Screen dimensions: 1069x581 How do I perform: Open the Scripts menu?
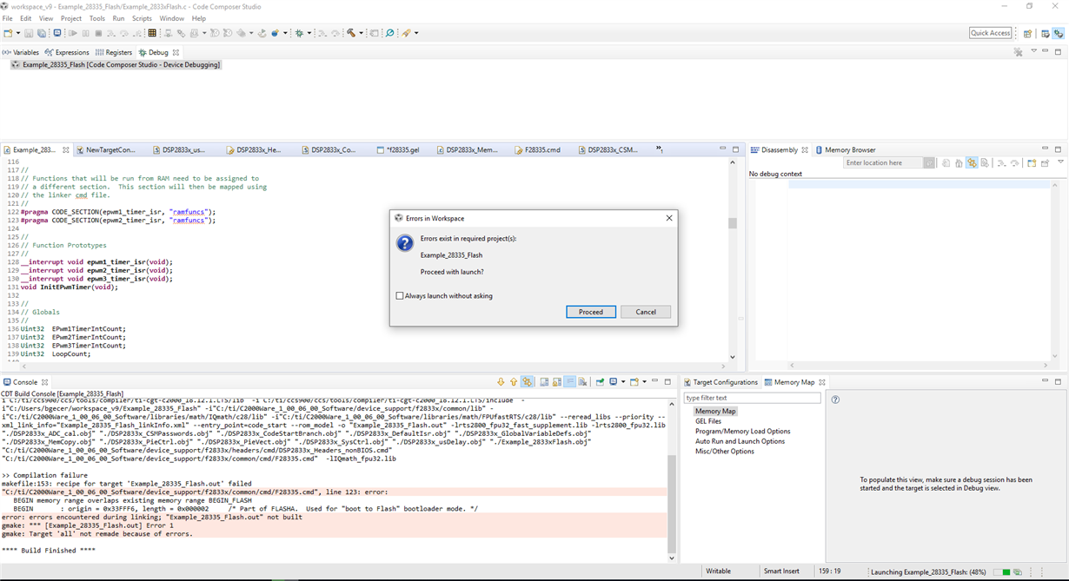[142, 18]
